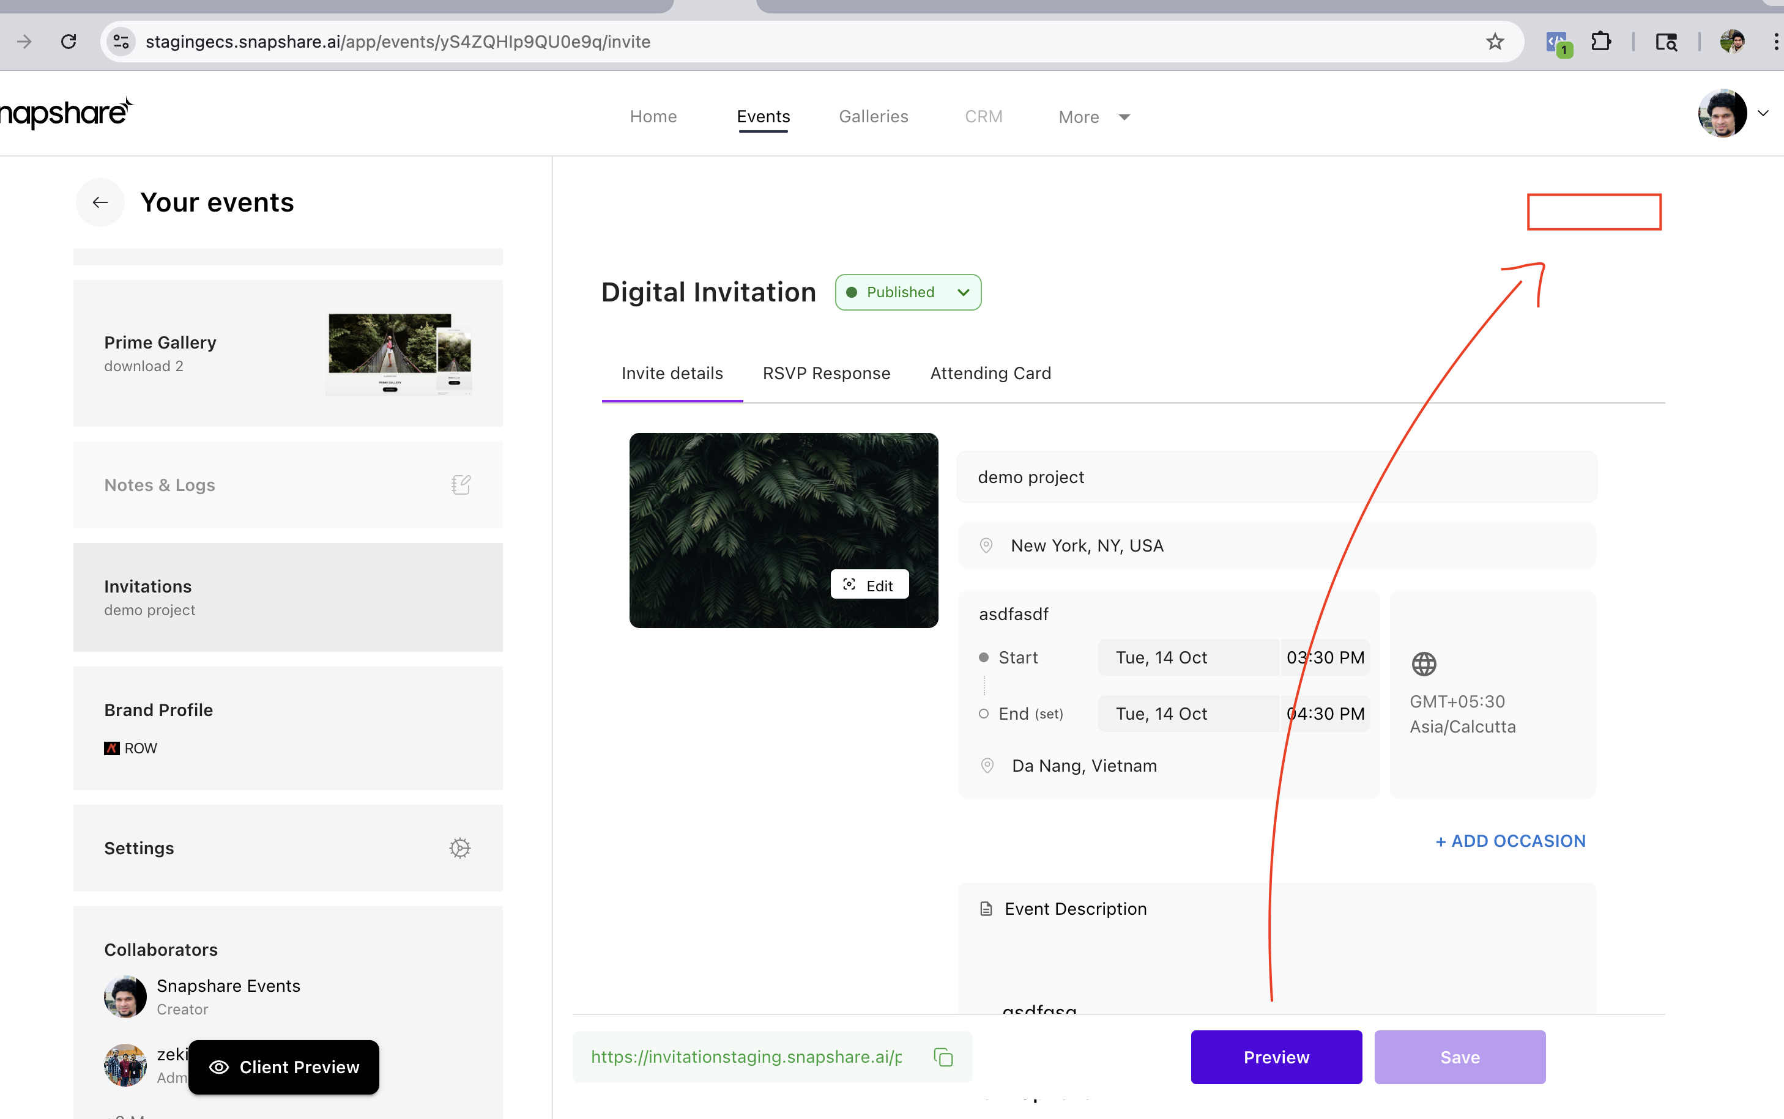Screen dimensions: 1784x1119
Task: Bookmark page with the star icon
Action: (x=1495, y=42)
